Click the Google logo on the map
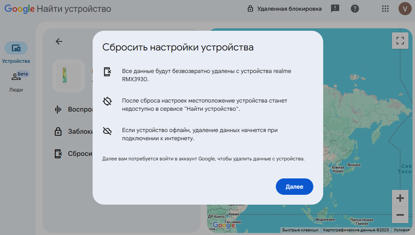This screenshot has width=415, height=235. point(224,225)
